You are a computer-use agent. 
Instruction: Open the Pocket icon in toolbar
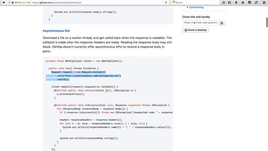coord(250,3)
